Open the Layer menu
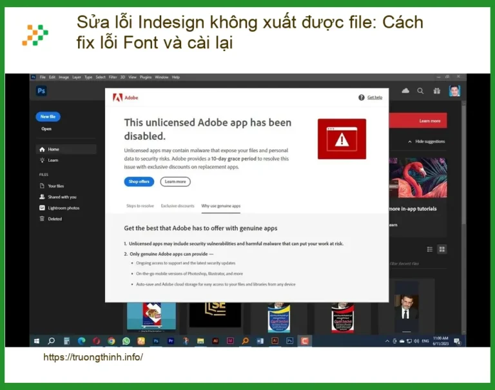 (77, 77)
